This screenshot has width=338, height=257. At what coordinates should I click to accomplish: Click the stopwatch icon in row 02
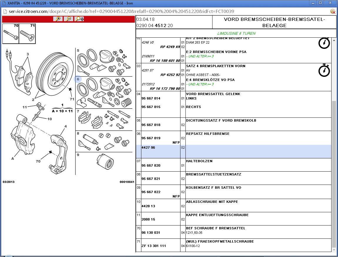(324, 43)
